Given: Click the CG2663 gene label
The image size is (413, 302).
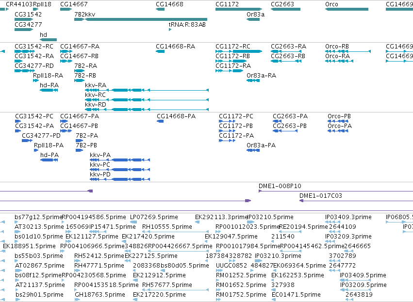Looking at the screenshot, I should point(282,4).
